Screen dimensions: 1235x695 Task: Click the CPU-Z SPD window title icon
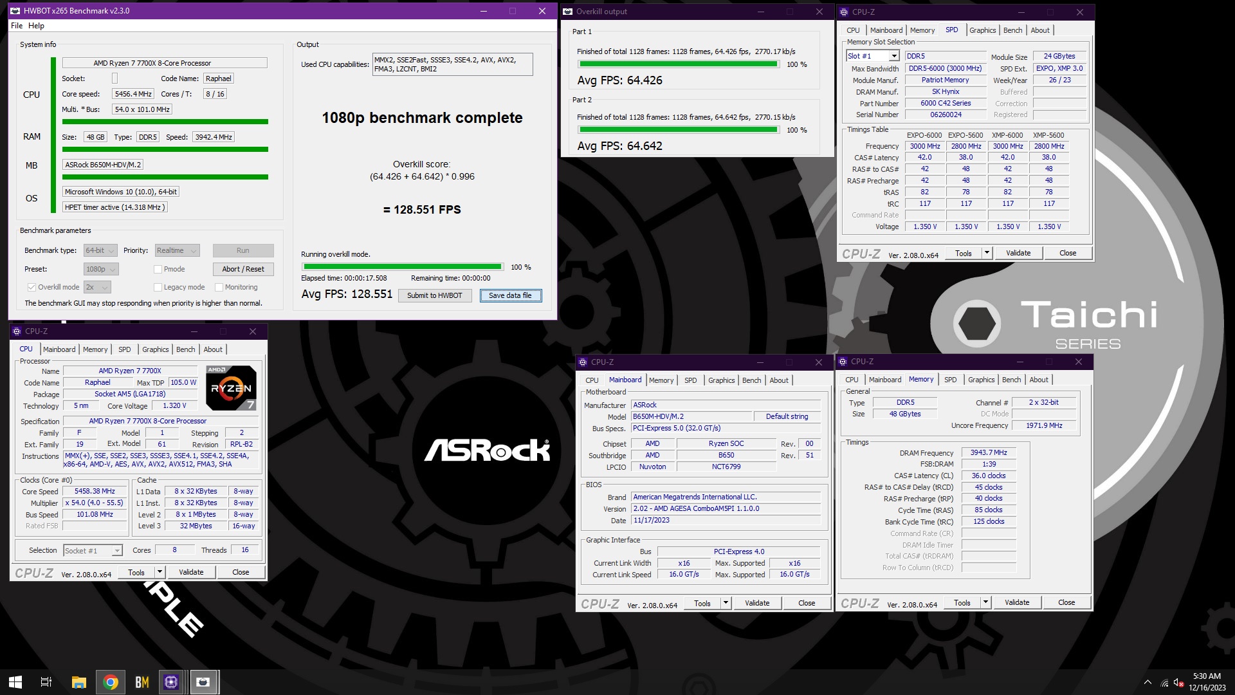pos(844,12)
